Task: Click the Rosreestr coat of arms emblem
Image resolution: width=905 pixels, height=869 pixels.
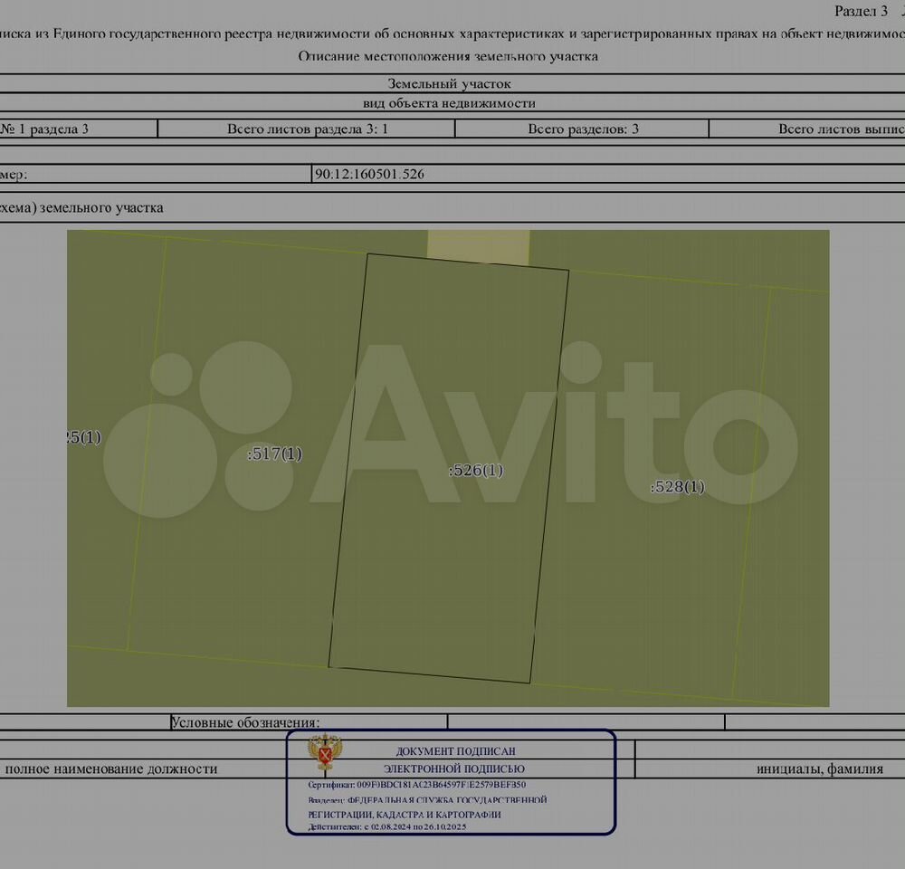Action: pos(325,752)
